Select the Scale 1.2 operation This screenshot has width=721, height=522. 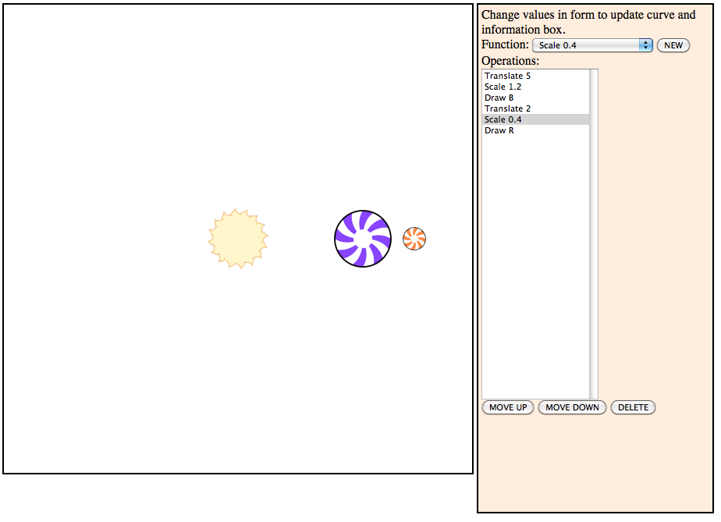pyautogui.click(x=503, y=87)
